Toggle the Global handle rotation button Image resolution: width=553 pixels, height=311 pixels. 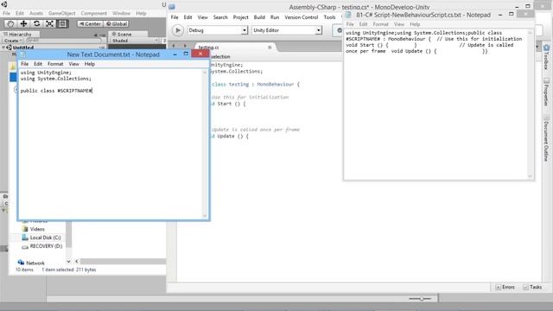point(117,23)
